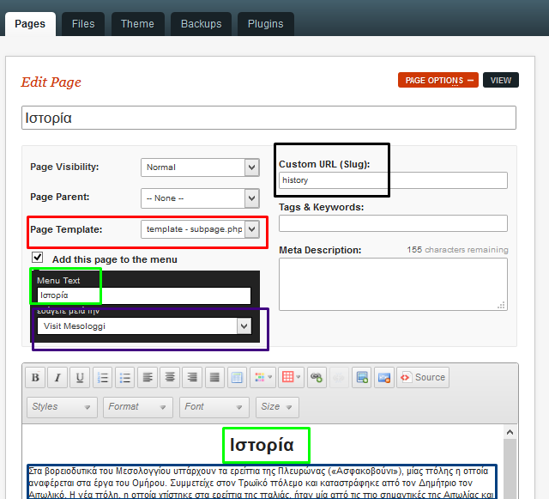This screenshot has width=549, height=499.
Task: Click the 'Edit Page' heading
Action: [x=51, y=82]
